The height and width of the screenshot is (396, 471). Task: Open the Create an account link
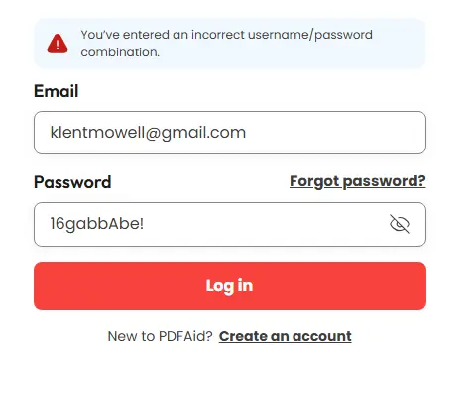click(x=285, y=336)
